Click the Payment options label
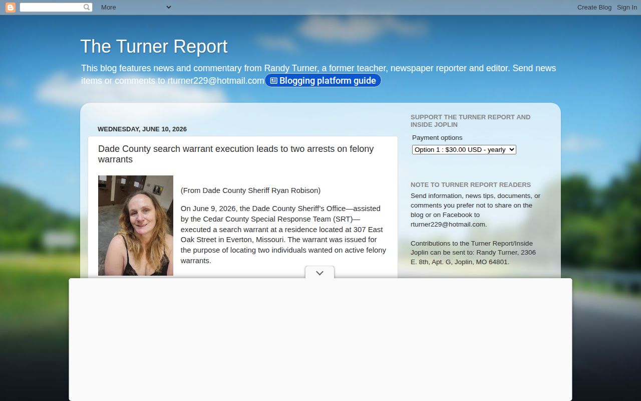Image resolution: width=641 pixels, height=401 pixels. click(x=437, y=137)
